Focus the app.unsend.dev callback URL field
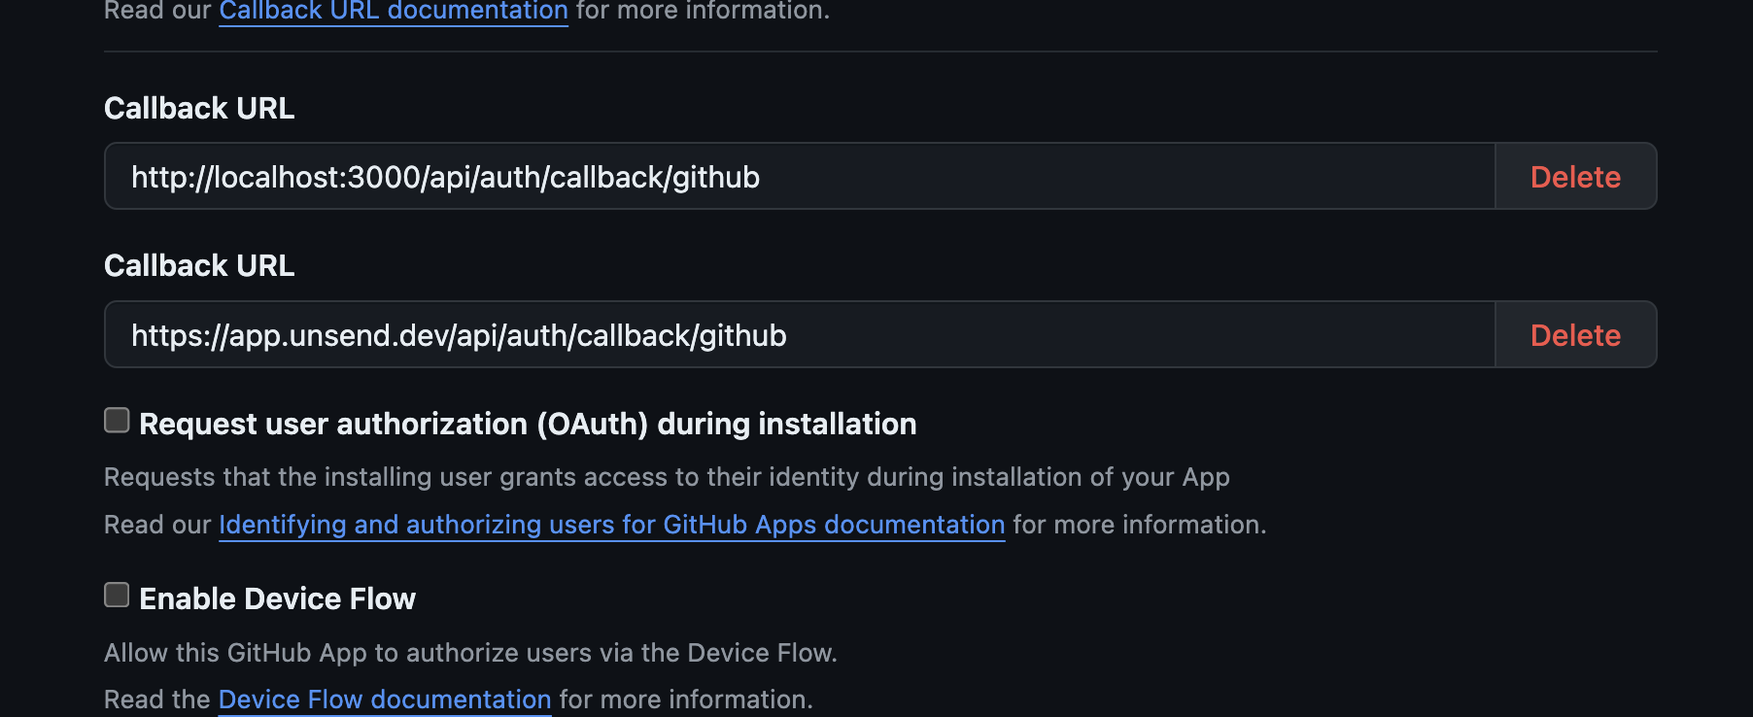 click(797, 335)
